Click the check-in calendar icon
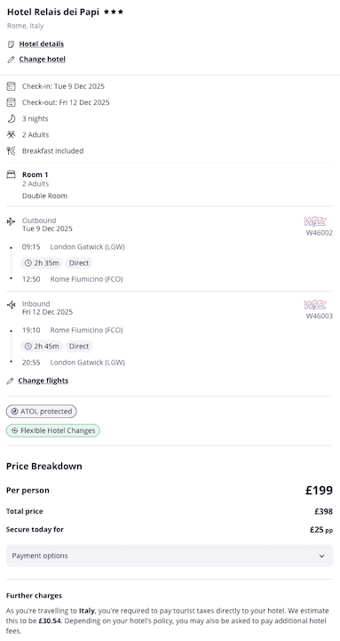 tap(12, 86)
